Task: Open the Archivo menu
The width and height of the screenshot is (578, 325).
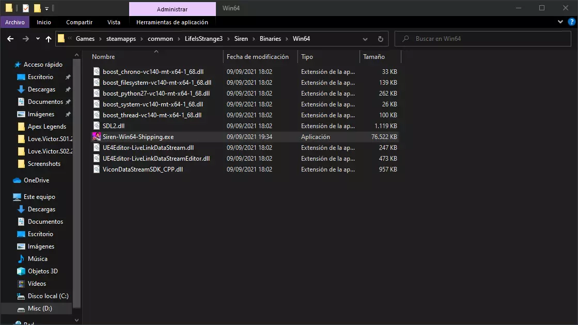Action: pyautogui.click(x=15, y=22)
